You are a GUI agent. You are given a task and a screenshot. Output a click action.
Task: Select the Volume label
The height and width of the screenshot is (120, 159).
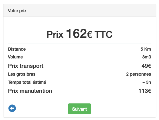[15, 57]
